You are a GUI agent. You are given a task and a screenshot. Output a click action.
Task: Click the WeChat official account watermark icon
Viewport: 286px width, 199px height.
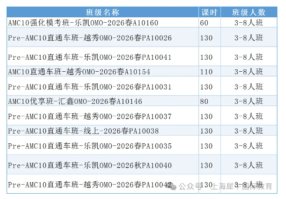click(173, 186)
